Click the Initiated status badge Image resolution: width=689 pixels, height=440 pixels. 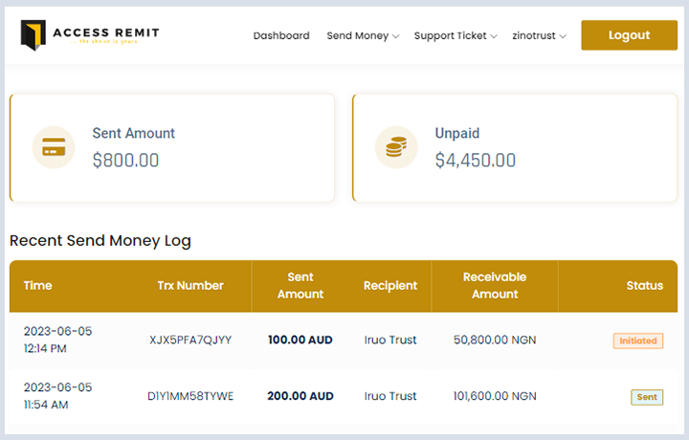638,341
